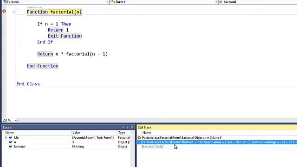Click the Return n * factorial(n - 1) line
The image size is (297, 167).
tap(72, 54)
